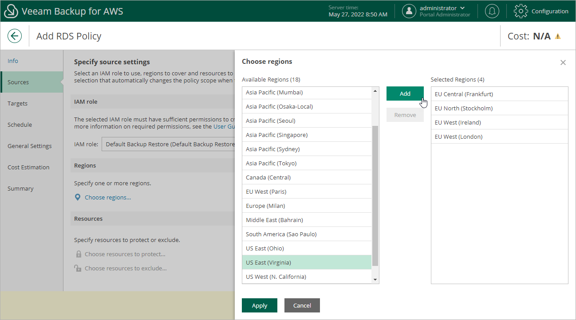Close the Choose regions dialog
Image resolution: width=576 pixels, height=320 pixels.
pyautogui.click(x=563, y=62)
